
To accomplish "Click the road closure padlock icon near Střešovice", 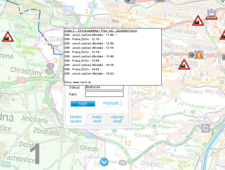I will coord(211,14).
